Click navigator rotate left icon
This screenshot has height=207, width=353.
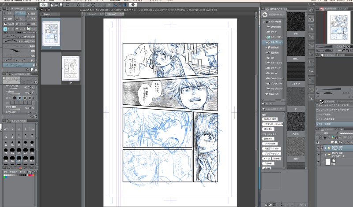pos(344,51)
